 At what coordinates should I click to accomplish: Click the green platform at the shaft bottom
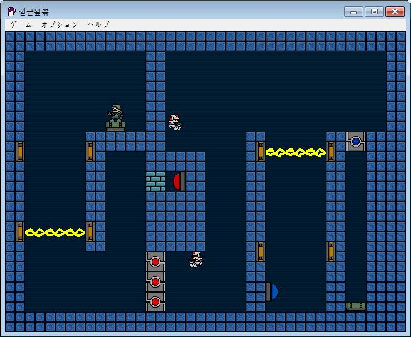(356, 306)
